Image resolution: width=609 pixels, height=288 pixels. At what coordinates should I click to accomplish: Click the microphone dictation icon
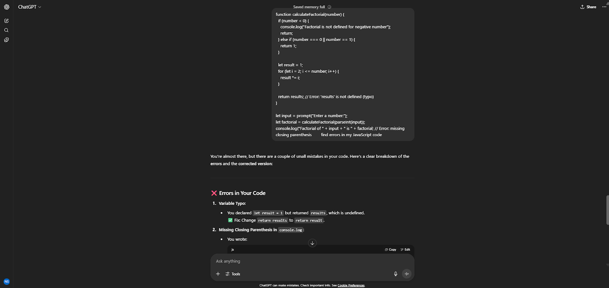395,274
